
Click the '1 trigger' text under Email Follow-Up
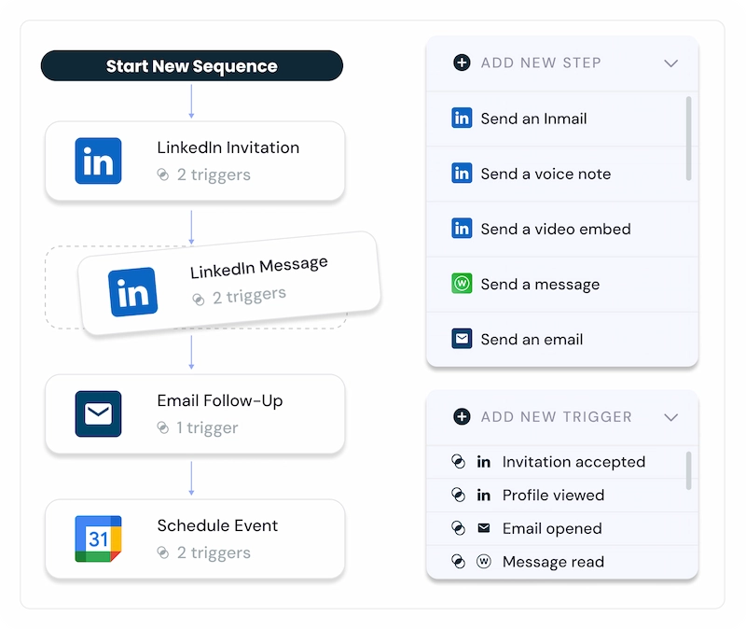pyautogui.click(x=207, y=427)
